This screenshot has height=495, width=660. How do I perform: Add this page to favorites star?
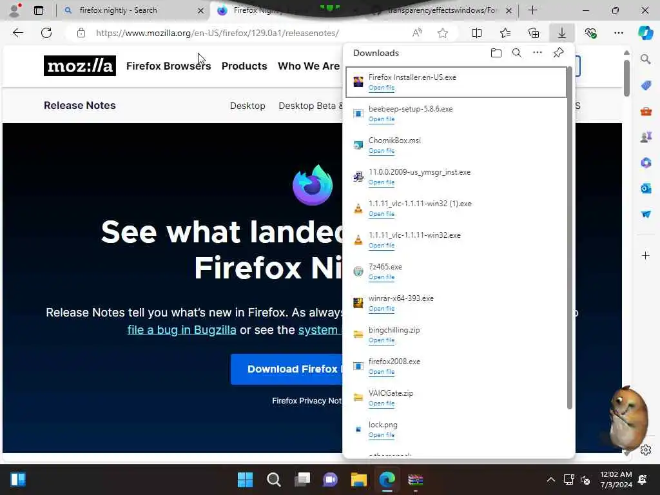(x=442, y=33)
